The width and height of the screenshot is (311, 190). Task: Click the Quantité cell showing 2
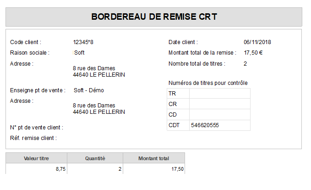click(95, 169)
